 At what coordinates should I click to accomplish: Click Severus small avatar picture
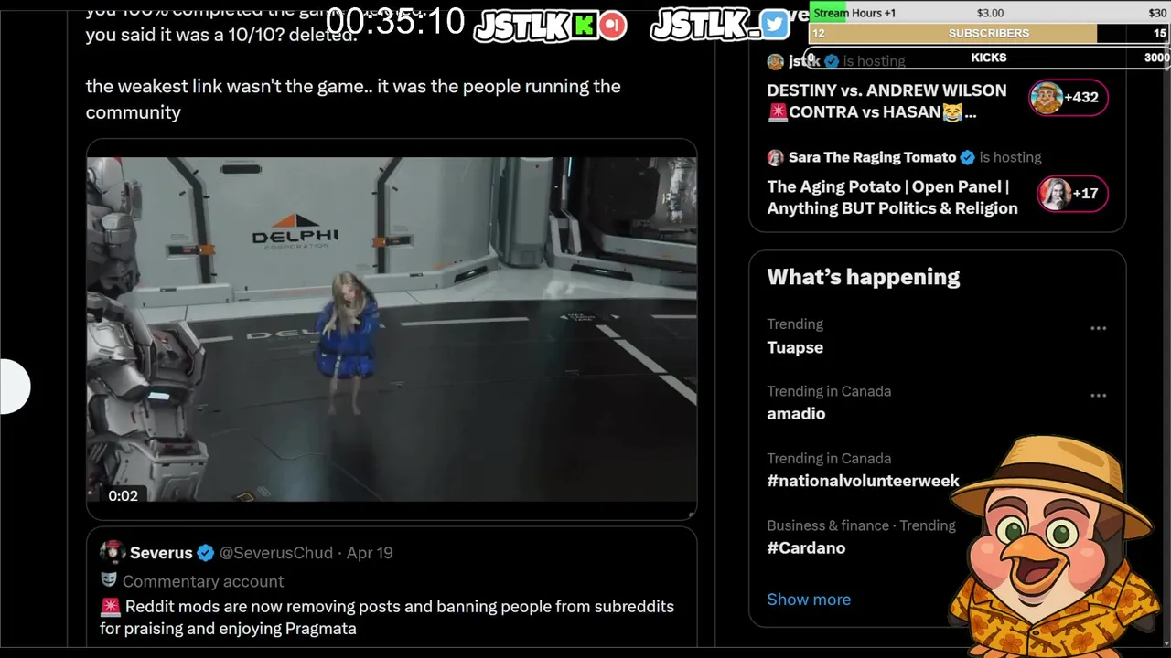[x=113, y=552]
